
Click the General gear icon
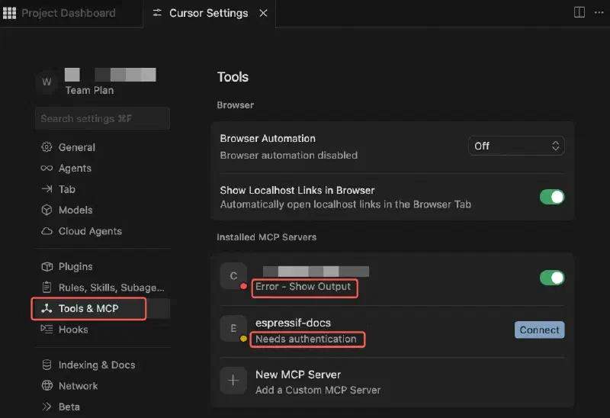(47, 147)
